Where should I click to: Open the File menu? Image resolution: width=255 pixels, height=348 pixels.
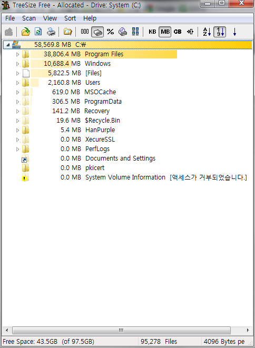tap(10, 18)
